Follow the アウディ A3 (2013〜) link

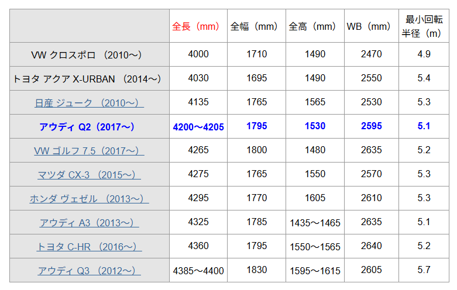(89, 223)
